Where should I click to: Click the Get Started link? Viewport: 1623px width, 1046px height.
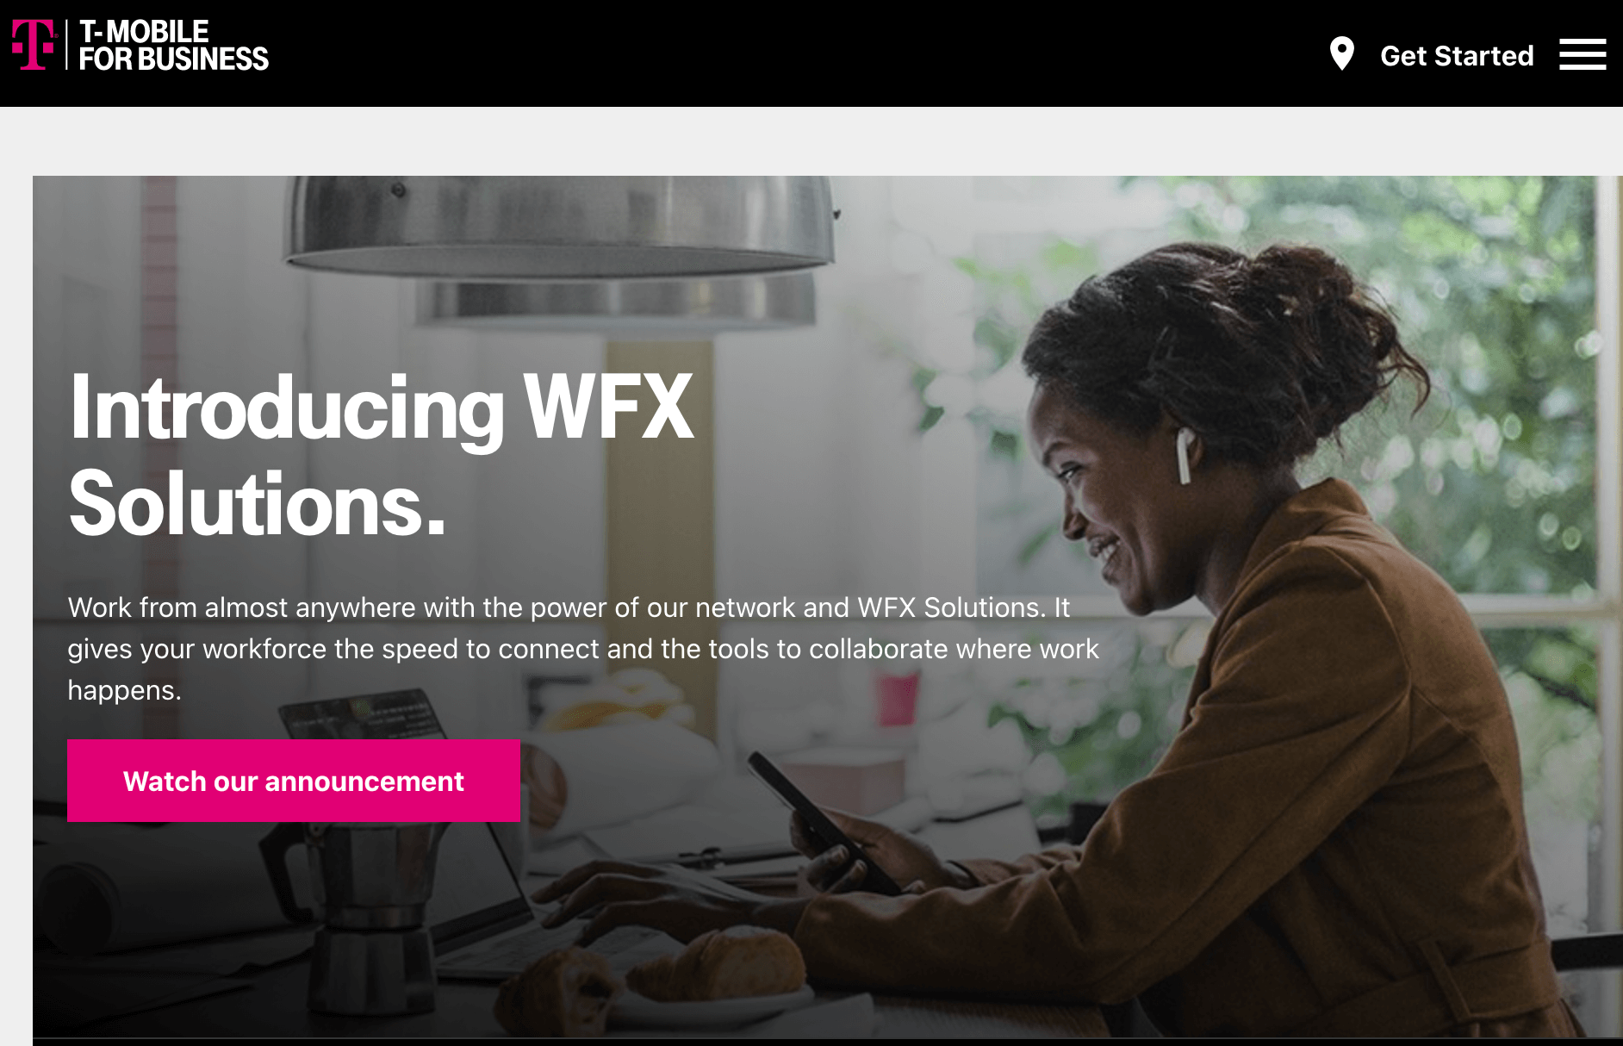point(1457,56)
